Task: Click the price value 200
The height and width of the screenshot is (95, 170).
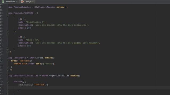Action: click(29, 28)
